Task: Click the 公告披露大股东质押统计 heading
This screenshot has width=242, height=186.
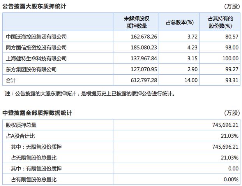Action: tap(34, 7)
